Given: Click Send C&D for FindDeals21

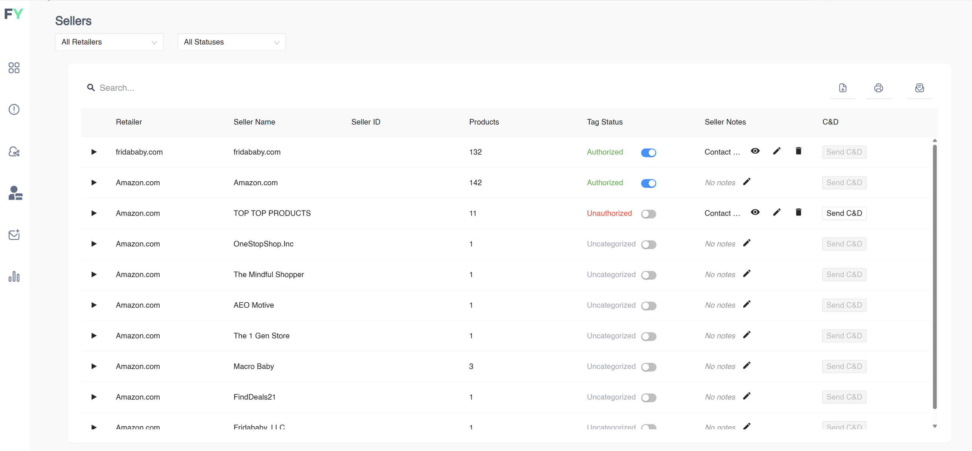Looking at the screenshot, I should point(844,397).
